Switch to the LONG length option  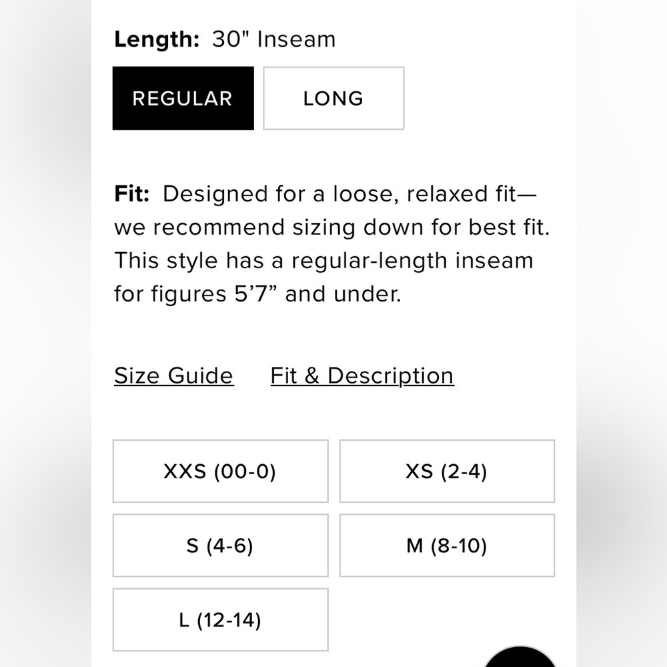pyautogui.click(x=333, y=98)
